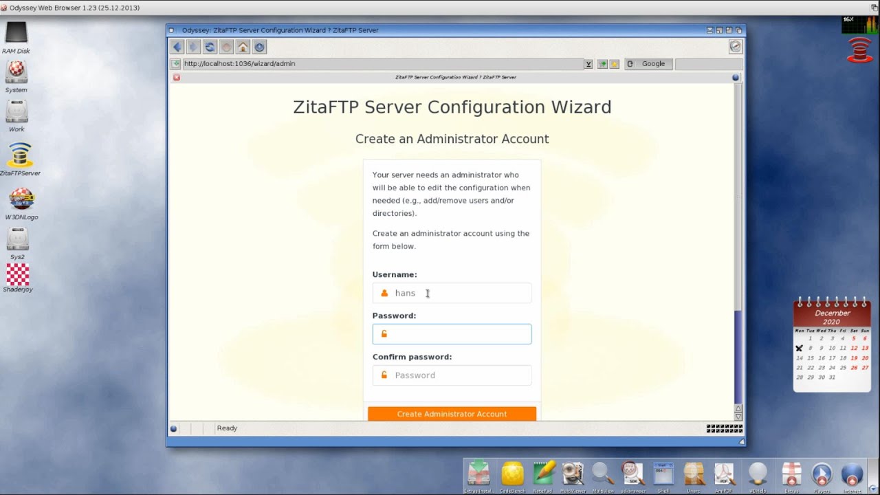This screenshot has width=880, height=495.
Task: Click the history clock toolbar icon
Action: pyautogui.click(x=259, y=47)
